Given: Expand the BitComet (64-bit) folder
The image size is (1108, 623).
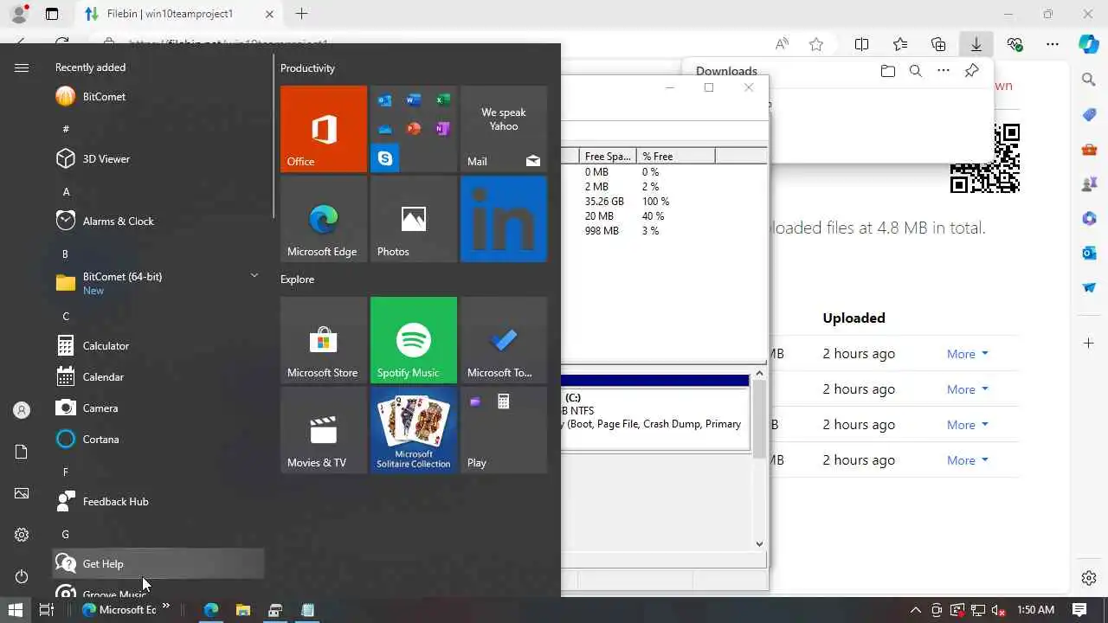Looking at the screenshot, I should pyautogui.click(x=158, y=283).
